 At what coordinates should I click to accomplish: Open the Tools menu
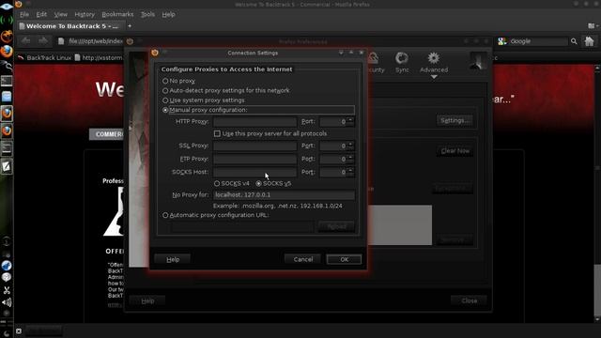(147, 15)
